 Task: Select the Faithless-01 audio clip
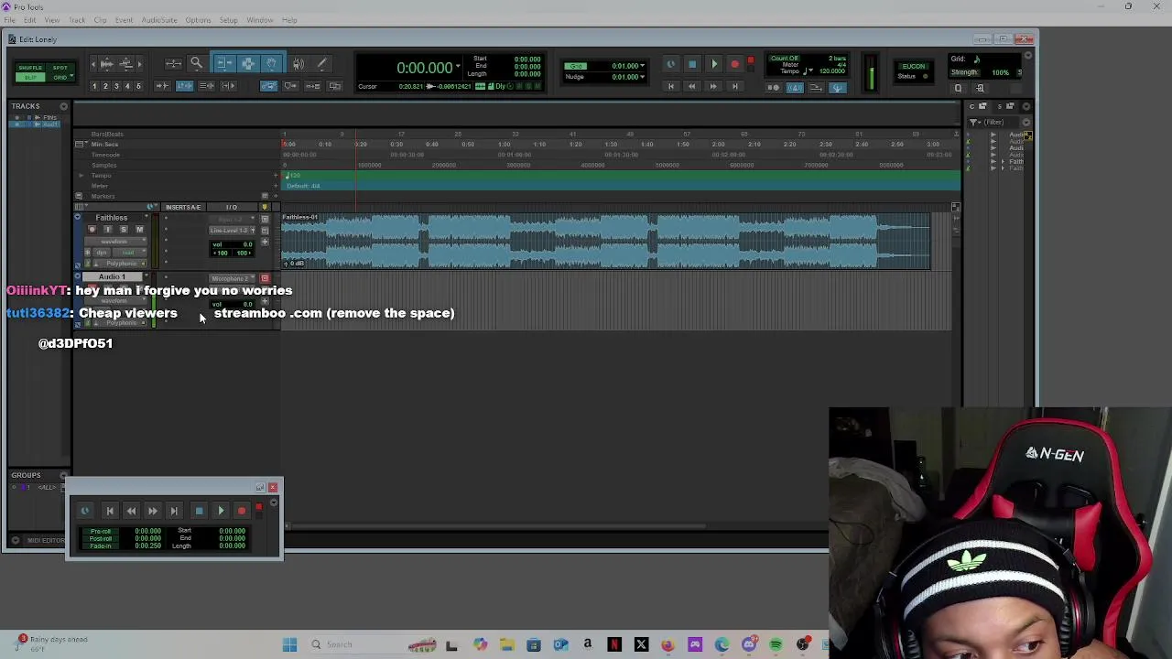click(x=606, y=242)
